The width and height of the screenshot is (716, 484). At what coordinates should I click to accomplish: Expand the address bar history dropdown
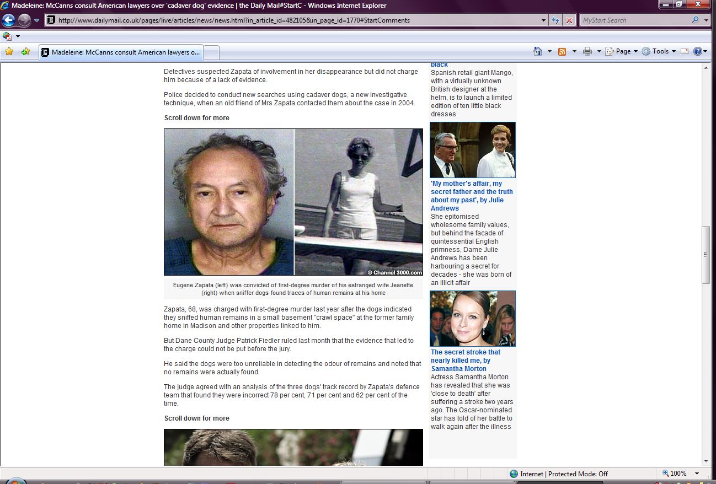point(544,20)
